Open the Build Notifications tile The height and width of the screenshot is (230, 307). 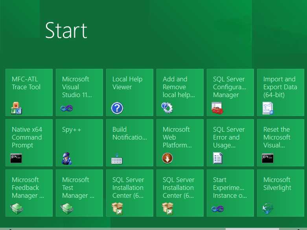[x=129, y=143]
